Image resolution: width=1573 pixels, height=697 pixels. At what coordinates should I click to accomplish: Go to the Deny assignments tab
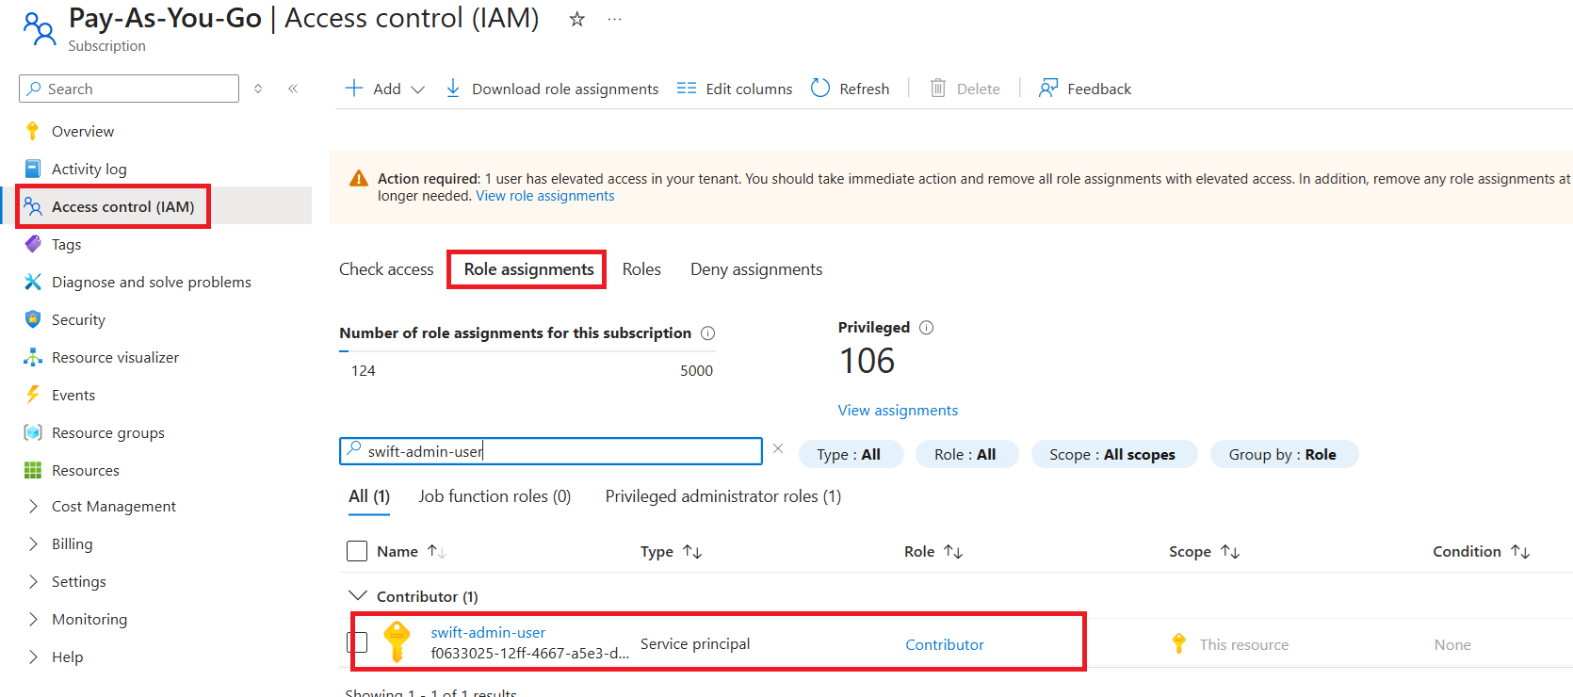pos(756,269)
